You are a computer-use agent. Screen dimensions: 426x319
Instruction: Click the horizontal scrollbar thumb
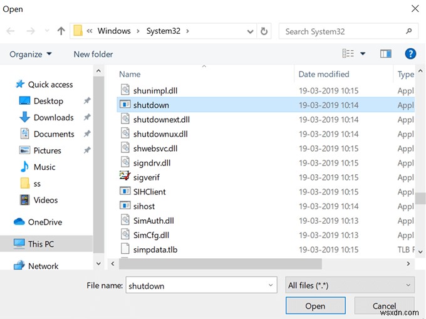(x=221, y=264)
